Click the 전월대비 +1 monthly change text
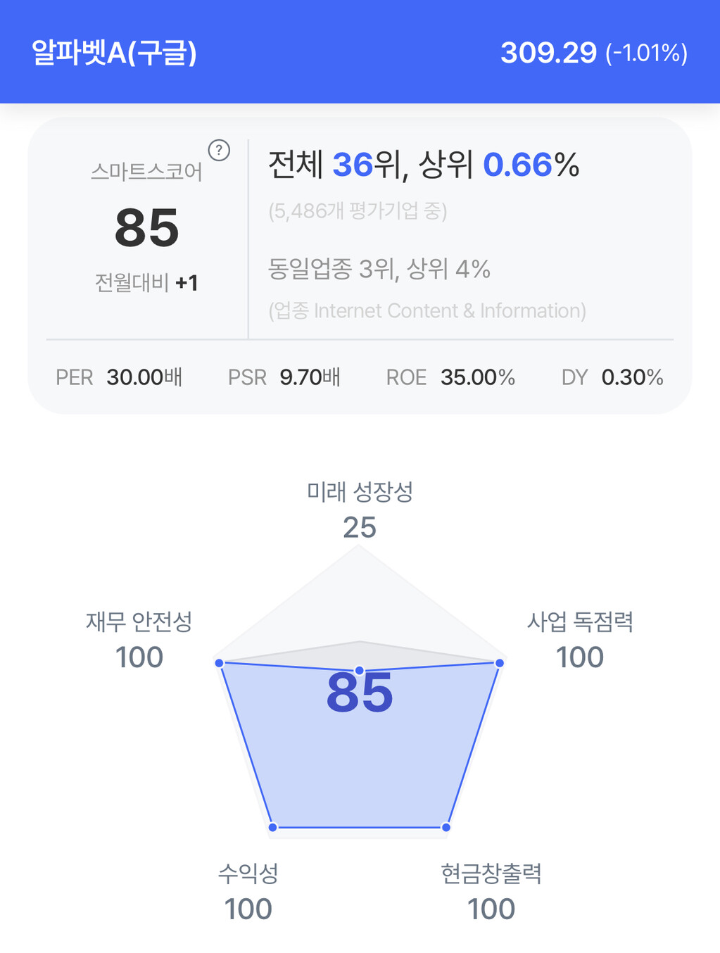720x953 pixels. pos(146,283)
